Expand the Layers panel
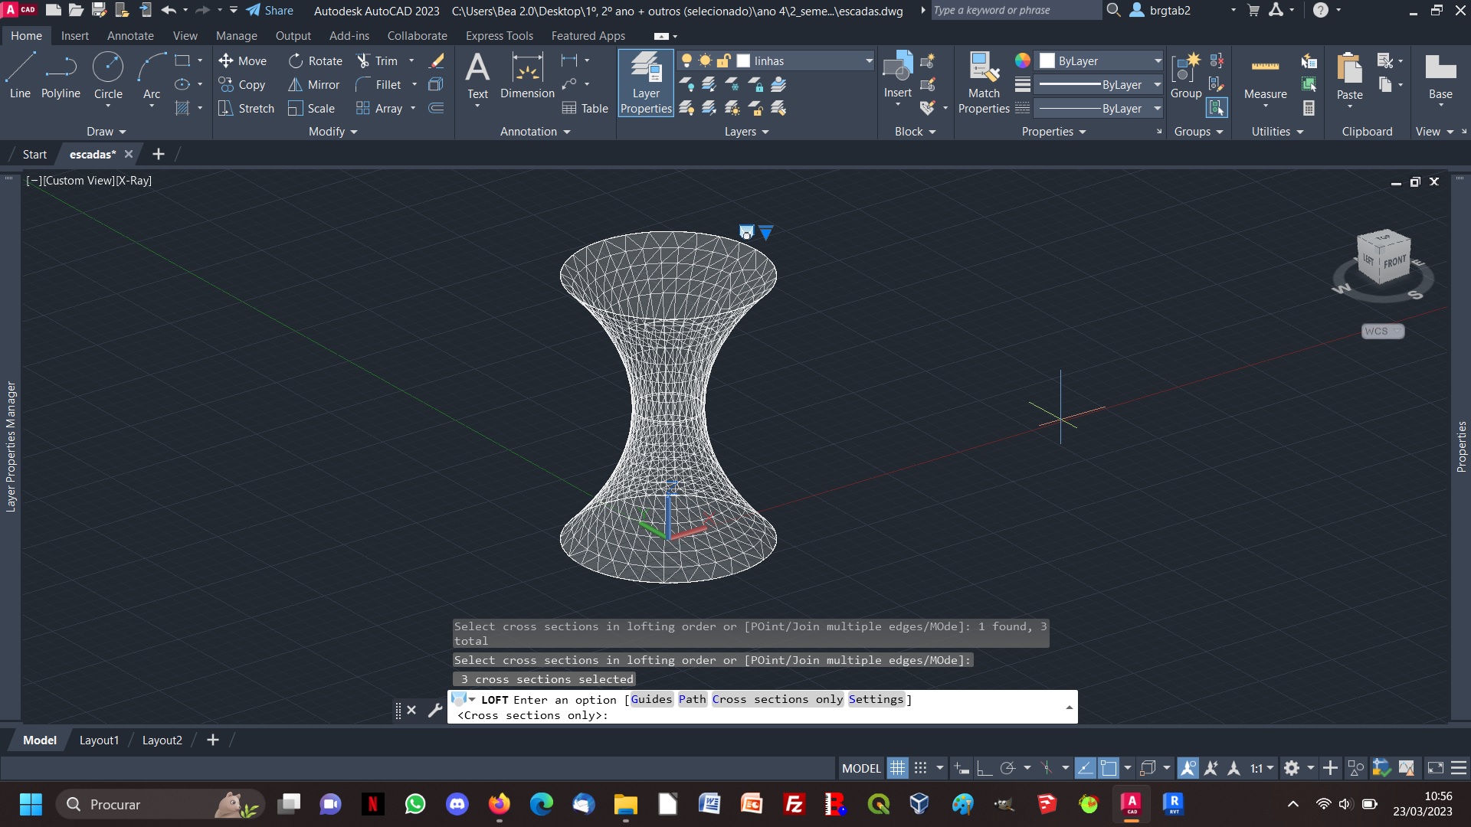 (746, 132)
